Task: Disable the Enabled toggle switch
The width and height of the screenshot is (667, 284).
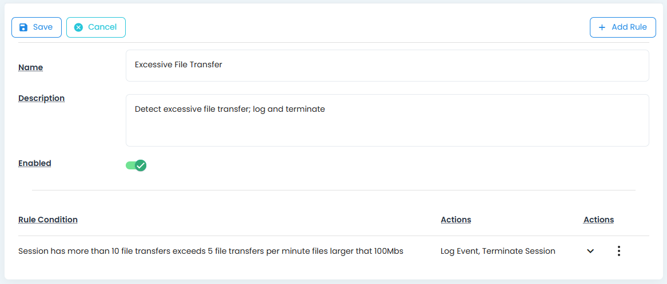Action: 136,165
